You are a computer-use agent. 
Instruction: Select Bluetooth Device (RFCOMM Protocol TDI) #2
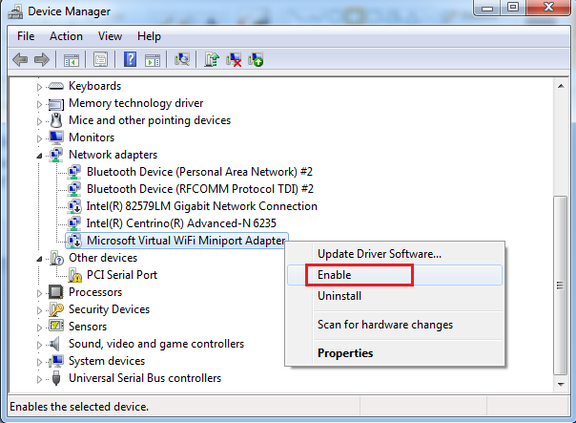click(x=200, y=189)
